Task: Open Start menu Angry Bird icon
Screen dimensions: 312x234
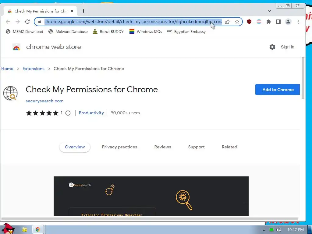Action: (8, 229)
